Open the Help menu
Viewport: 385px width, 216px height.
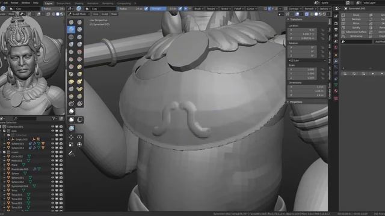[x=35, y=3]
